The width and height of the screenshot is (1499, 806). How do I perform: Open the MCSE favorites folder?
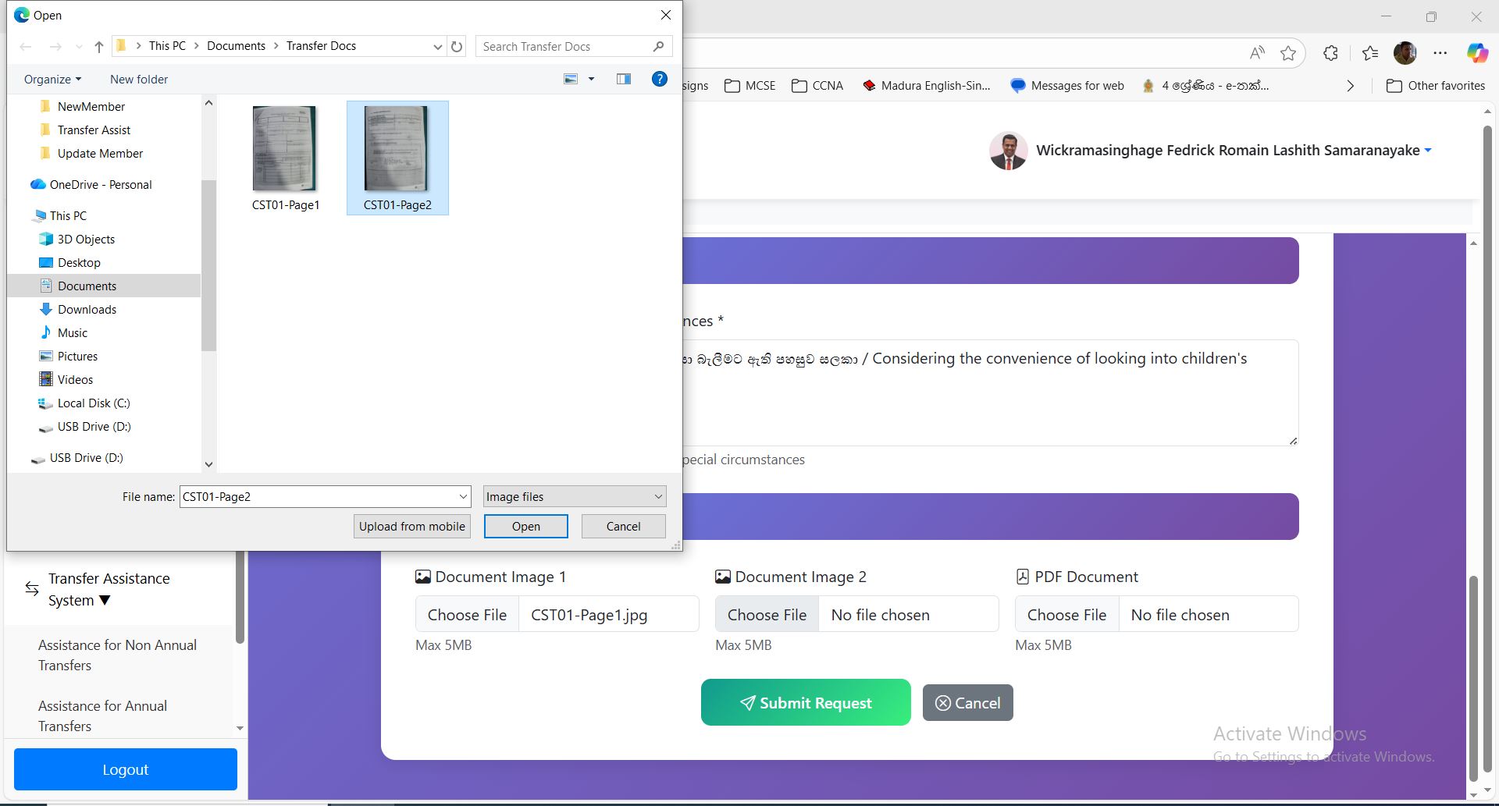coord(750,86)
